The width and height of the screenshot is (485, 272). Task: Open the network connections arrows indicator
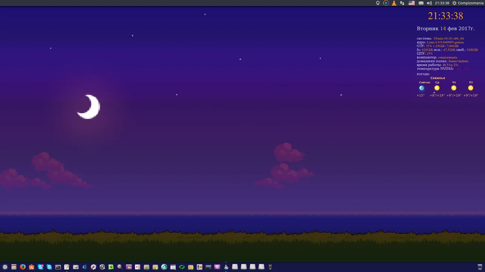[x=402, y=3]
